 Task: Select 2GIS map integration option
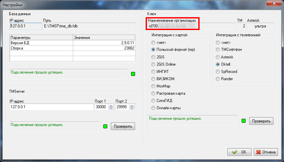click(x=153, y=57)
